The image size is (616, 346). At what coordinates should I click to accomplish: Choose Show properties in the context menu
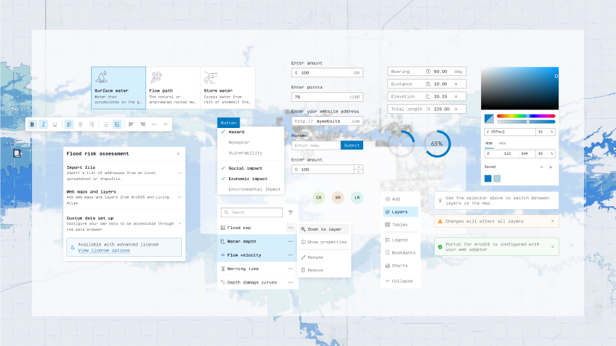(x=324, y=242)
